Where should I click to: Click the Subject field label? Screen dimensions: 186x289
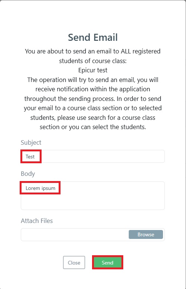click(x=31, y=142)
